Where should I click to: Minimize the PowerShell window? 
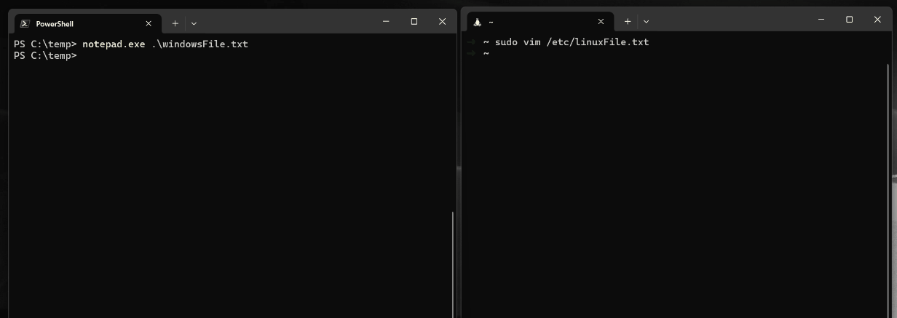(x=386, y=22)
